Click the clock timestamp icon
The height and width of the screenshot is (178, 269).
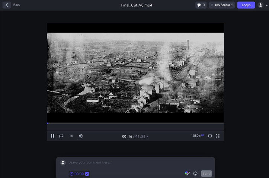(x=71, y=174)
